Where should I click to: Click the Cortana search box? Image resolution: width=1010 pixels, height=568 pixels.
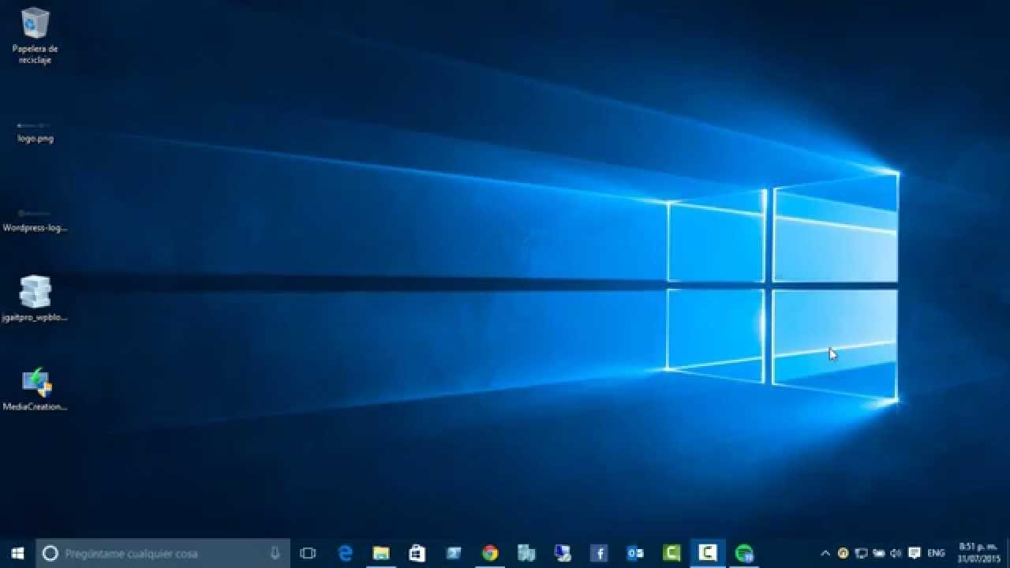click(x=163, y=553)
